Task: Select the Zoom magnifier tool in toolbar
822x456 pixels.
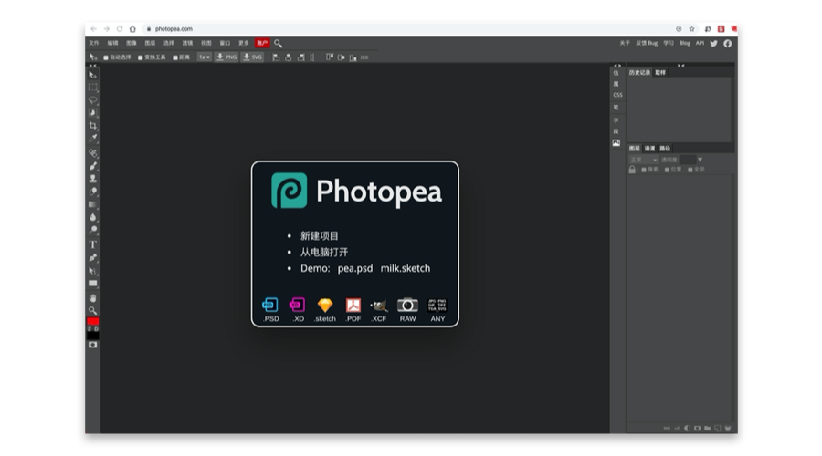Action: (93, 310)
